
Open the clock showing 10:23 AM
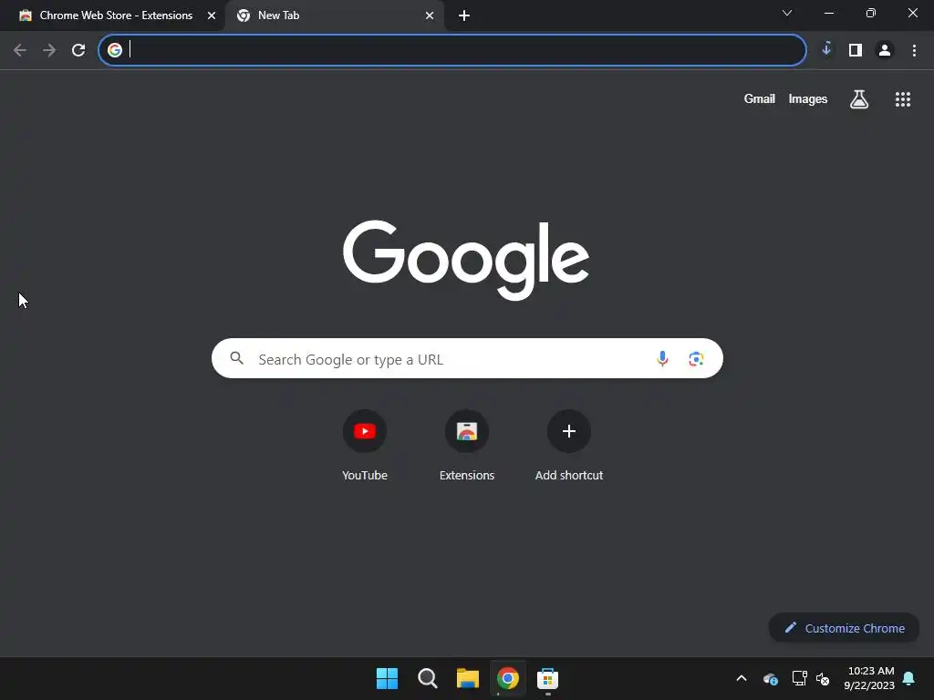click(x=869, y=678)
